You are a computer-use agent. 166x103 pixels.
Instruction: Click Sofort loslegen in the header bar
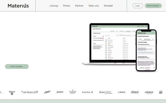[x=153, y=6]
